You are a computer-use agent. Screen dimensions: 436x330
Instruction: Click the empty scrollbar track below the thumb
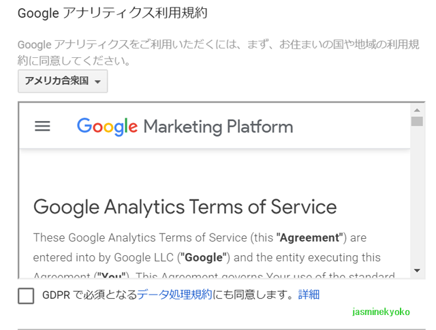(417, 197)
